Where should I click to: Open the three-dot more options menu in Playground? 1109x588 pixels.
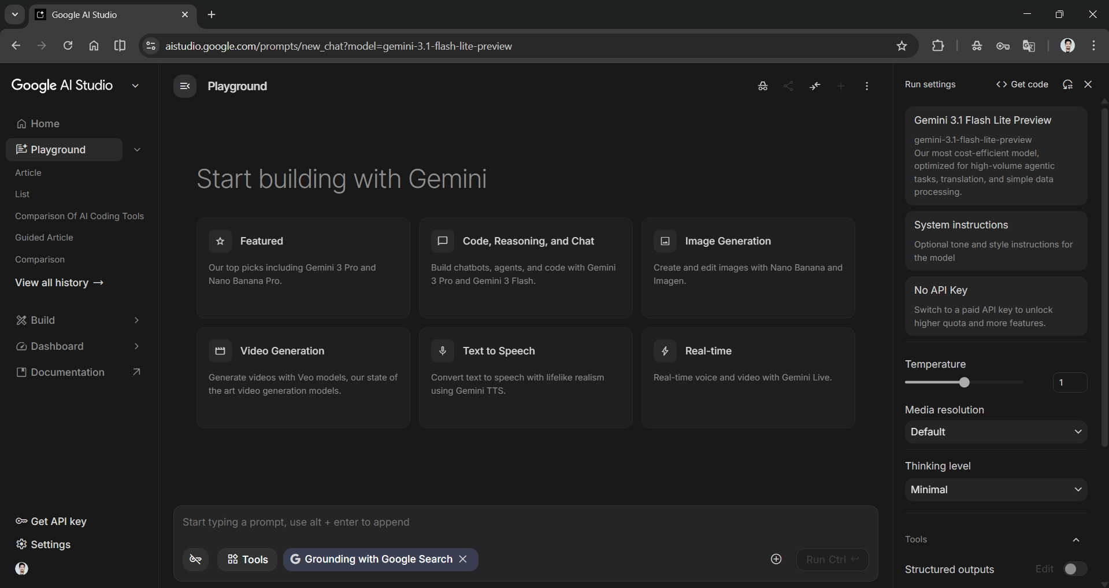[867, 86]
